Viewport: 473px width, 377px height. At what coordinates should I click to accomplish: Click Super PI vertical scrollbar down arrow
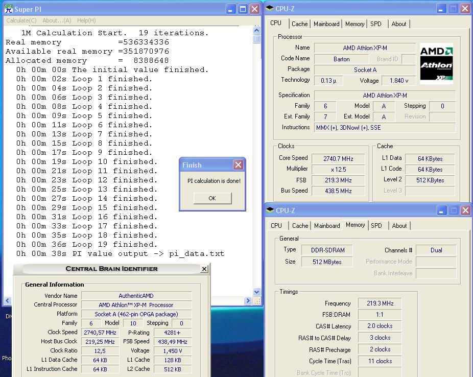coord(257,291)
